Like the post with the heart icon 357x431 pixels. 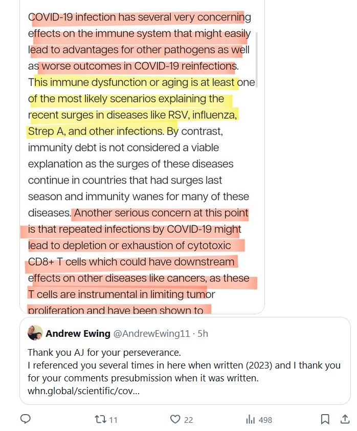coord(175,419)
